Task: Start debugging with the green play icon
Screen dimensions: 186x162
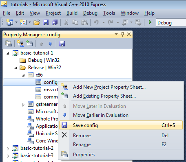Action: click(150, 22)
